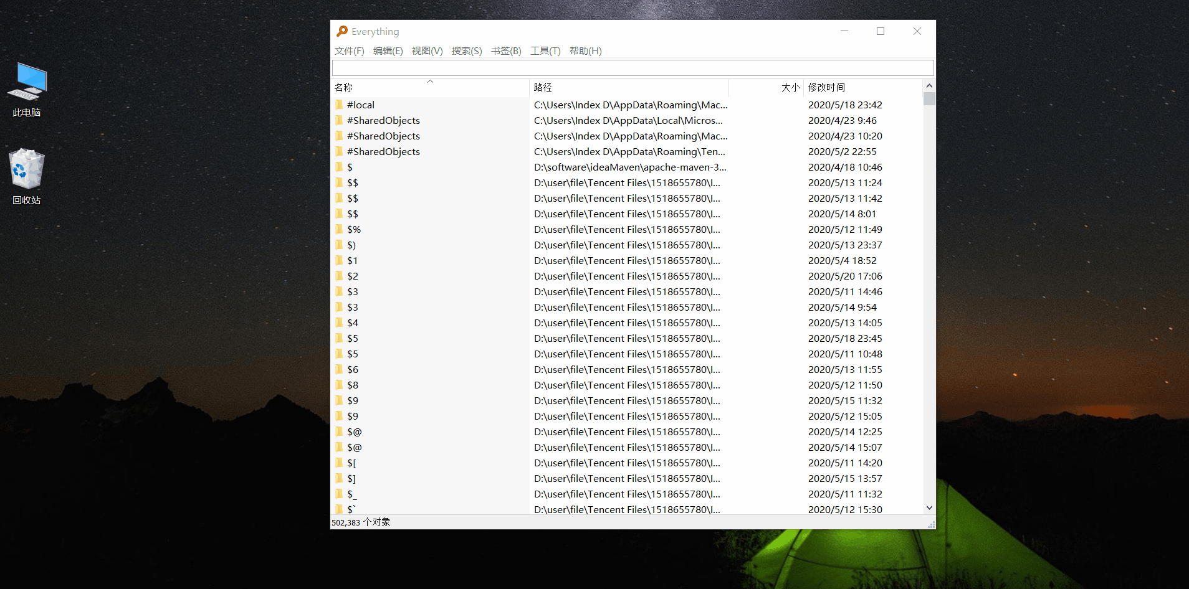Click the date 2020/5/14 12:25
The image size is (1189, 589).
845,431
